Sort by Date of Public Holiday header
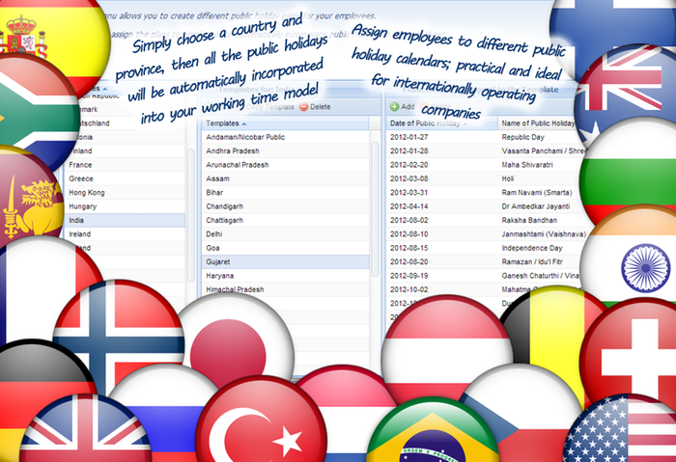The width and height of the screenshot is (676, 462). (x=442, y=123)
